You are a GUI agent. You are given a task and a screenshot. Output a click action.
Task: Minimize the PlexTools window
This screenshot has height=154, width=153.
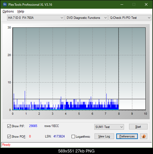click(x=122, y=5)
